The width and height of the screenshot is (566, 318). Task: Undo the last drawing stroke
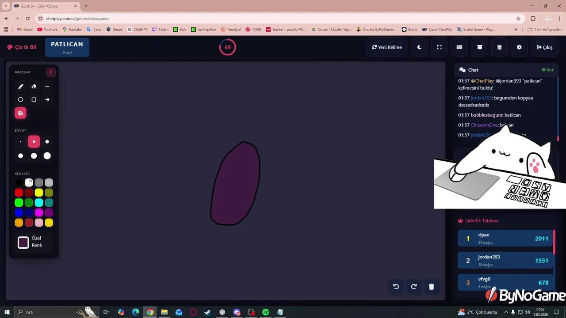pyautogui.click(x=396, y=287)
